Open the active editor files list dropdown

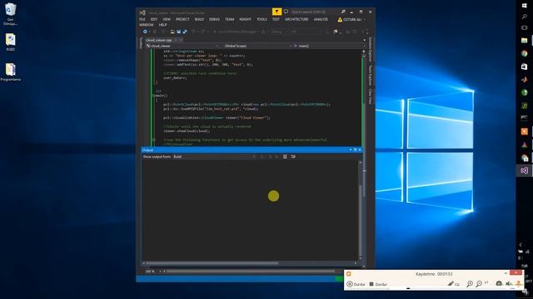click(x=365, y=40)
